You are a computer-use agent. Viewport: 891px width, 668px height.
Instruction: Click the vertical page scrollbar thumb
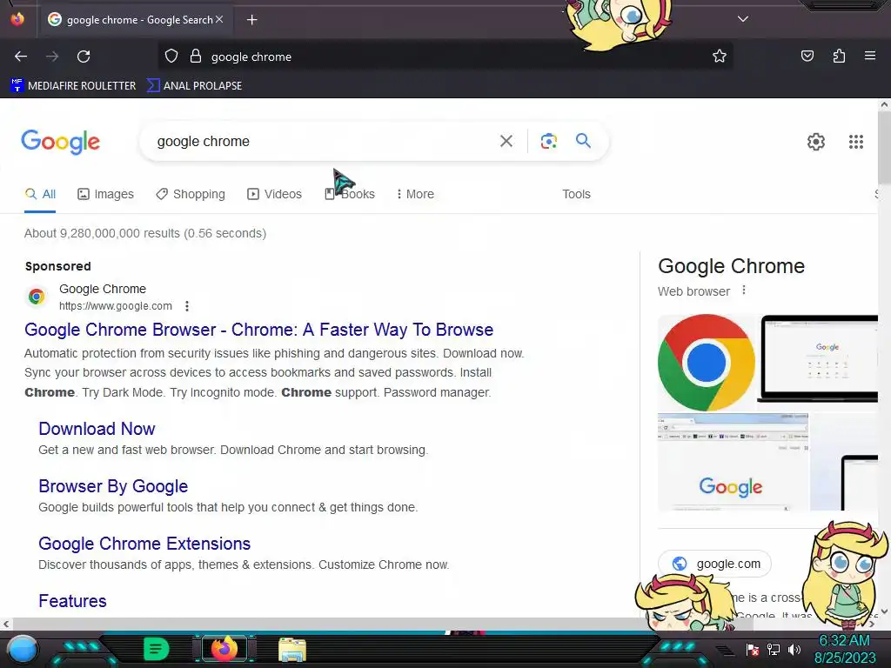tap(884, 148)
